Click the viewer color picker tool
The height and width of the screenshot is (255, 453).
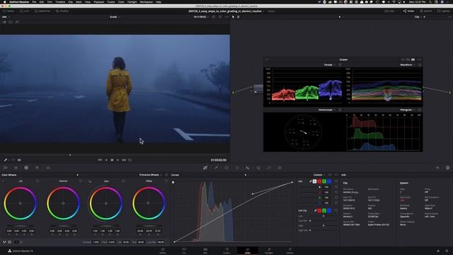(6, 160)
